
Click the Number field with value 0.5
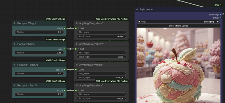[39, 32]
